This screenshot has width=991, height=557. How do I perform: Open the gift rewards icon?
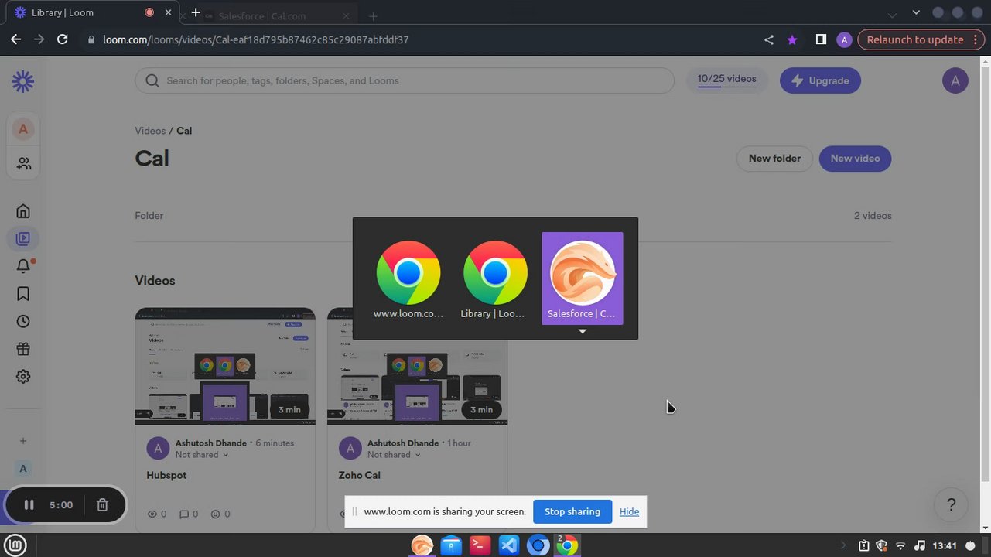23,349
